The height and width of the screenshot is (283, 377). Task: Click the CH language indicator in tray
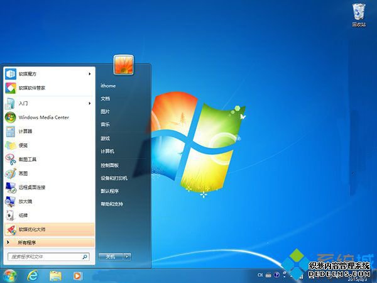(260, 275)
